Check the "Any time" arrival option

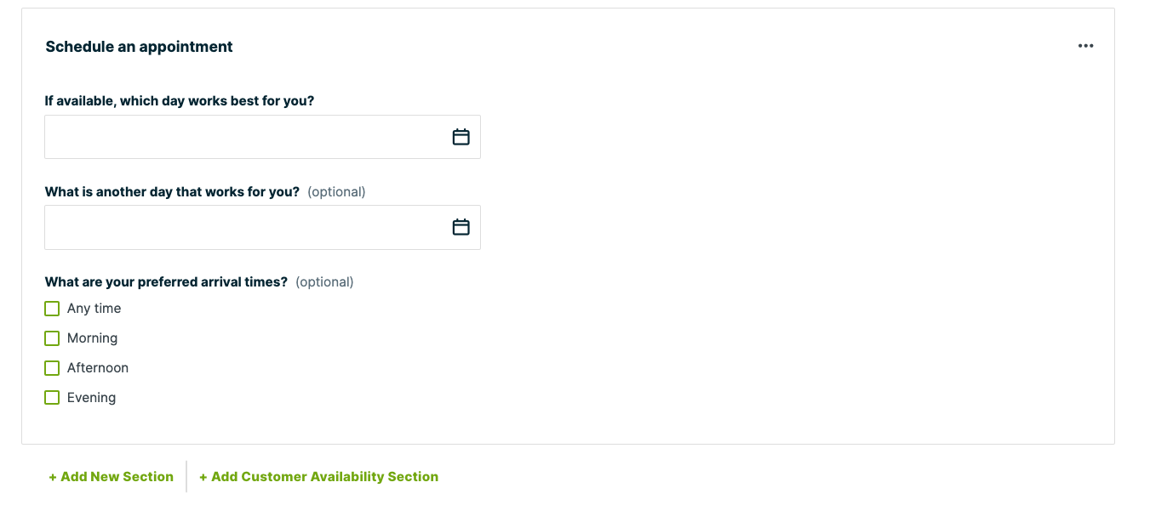click(x=51, y=308)
